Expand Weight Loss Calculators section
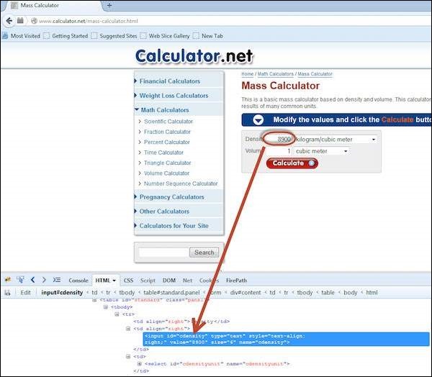Viewport: 432px width, 377px height. pyautogui.click(x=174, y=96)
